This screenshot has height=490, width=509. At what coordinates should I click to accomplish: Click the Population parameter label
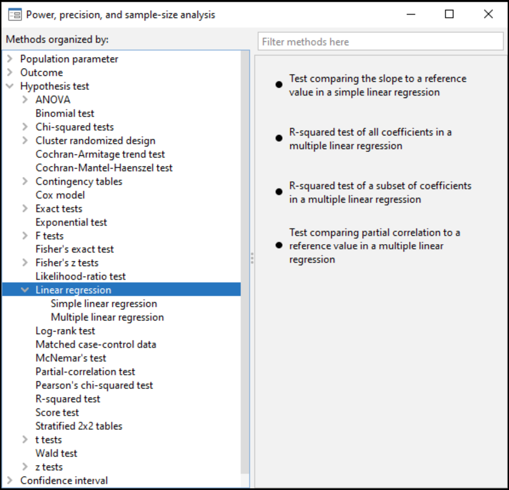(69, 59)
